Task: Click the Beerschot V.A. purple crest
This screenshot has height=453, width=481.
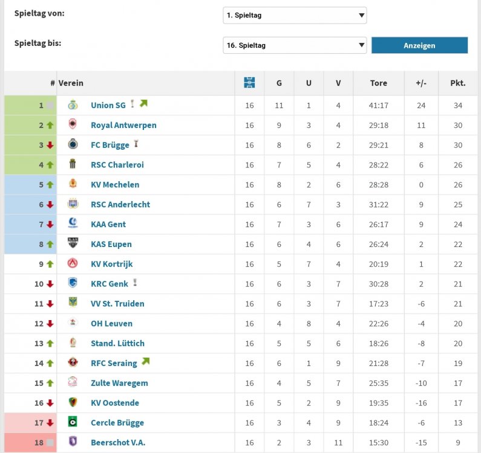Action: click(x=73, y=442)
